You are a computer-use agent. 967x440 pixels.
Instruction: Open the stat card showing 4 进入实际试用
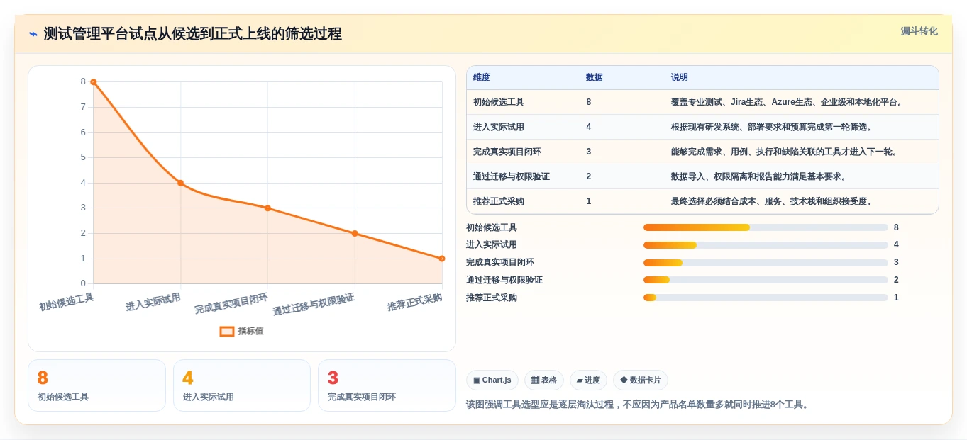[x=242, y=385]
